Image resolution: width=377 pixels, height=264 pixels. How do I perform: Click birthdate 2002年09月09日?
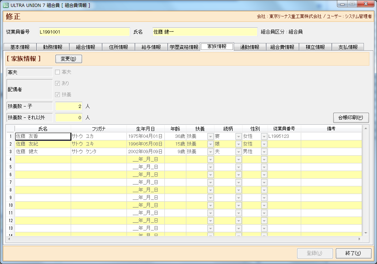tap(146, 152)
